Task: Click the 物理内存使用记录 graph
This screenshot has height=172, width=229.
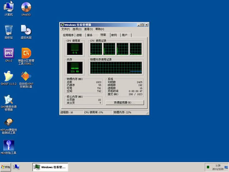Action: pos(116,67)
